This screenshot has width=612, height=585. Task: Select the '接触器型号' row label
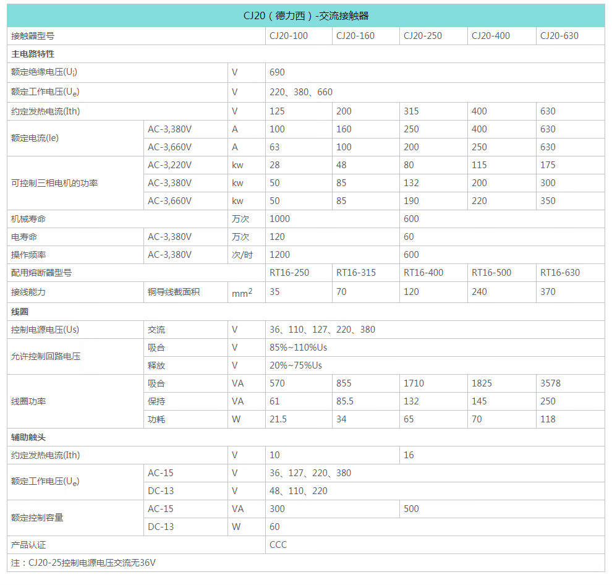(x=33, y=36)
